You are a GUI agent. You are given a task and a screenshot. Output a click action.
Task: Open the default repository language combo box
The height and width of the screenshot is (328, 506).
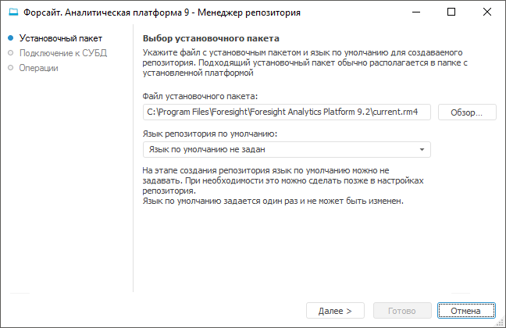point(281,149)
